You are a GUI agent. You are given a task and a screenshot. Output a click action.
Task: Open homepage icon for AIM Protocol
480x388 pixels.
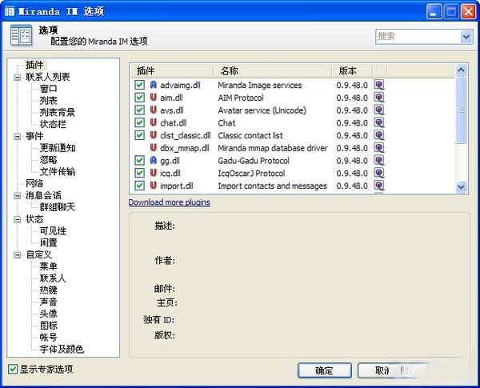tap(379, 98)
